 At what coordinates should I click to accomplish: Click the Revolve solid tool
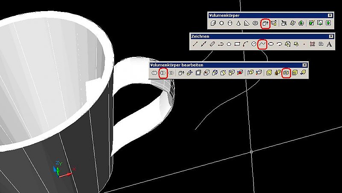click(x=274, y=23)
